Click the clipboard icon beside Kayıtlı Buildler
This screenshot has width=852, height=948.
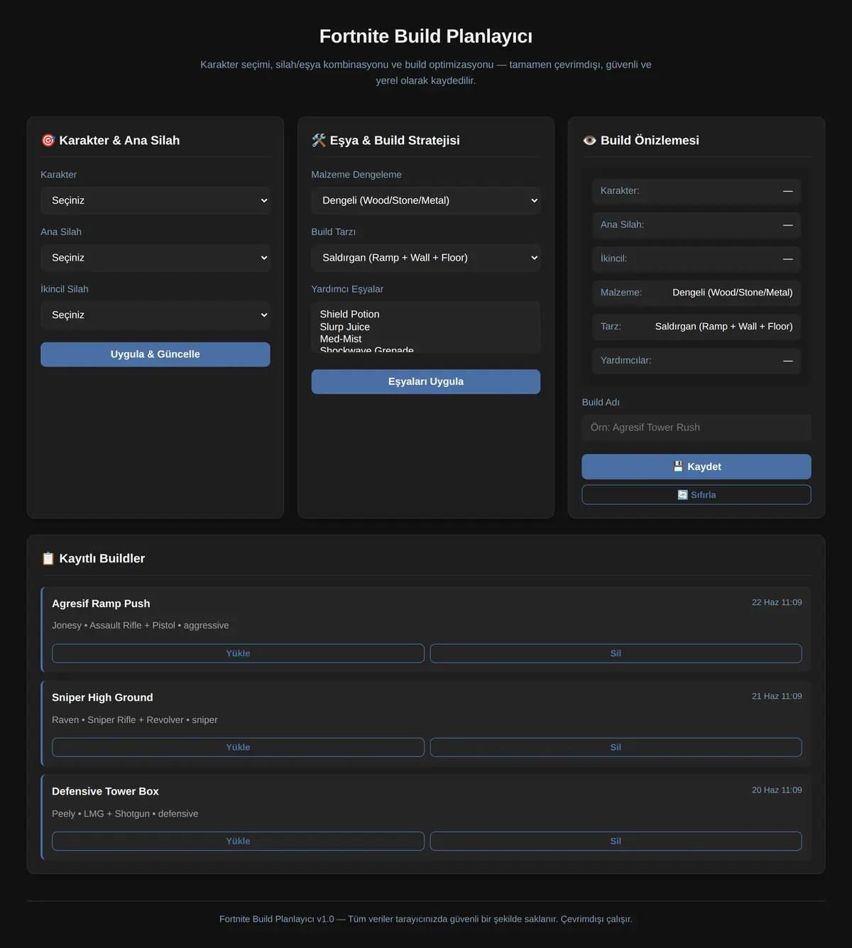[48, 559]
